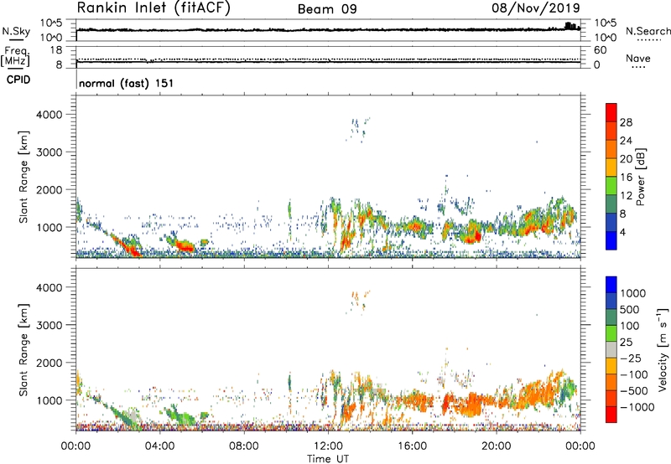Click the dotted Nave trace in frequency panel

[328, 59]
